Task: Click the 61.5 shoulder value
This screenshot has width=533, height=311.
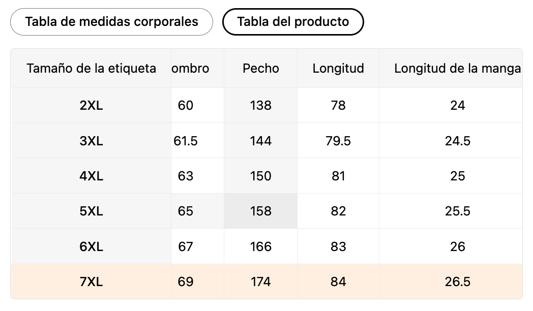Action: click(x=186, y=141)
